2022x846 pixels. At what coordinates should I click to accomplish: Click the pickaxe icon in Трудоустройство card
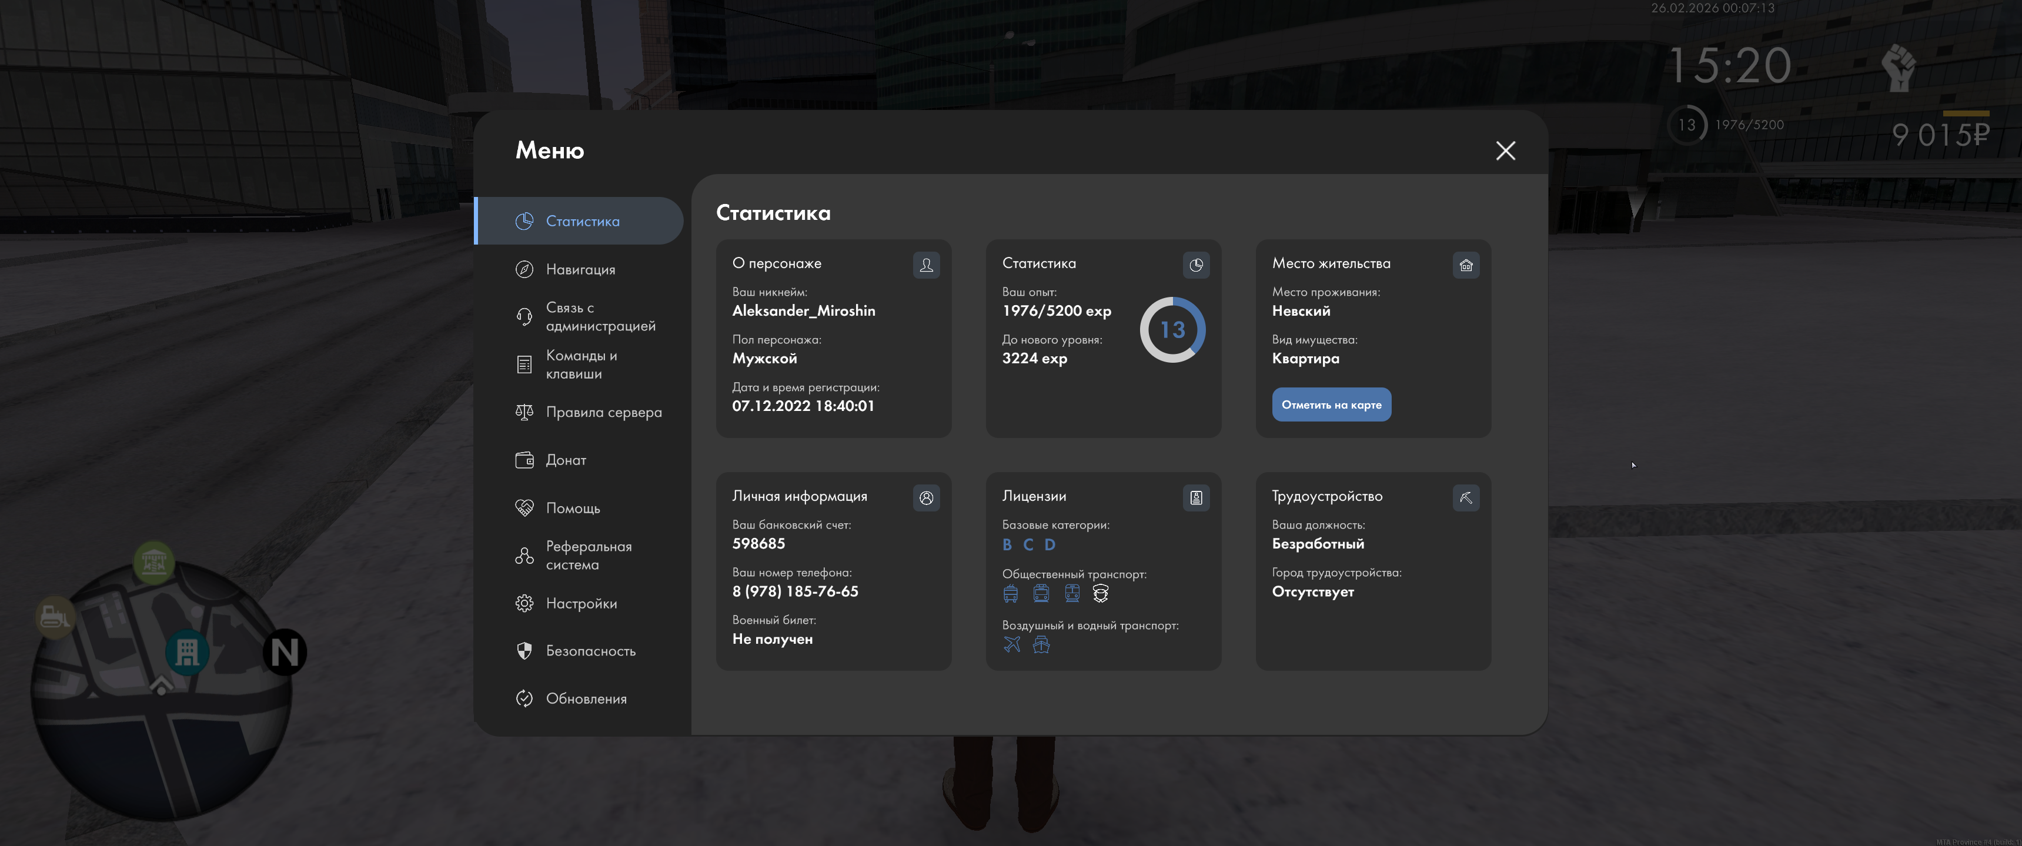point(1465,497)
